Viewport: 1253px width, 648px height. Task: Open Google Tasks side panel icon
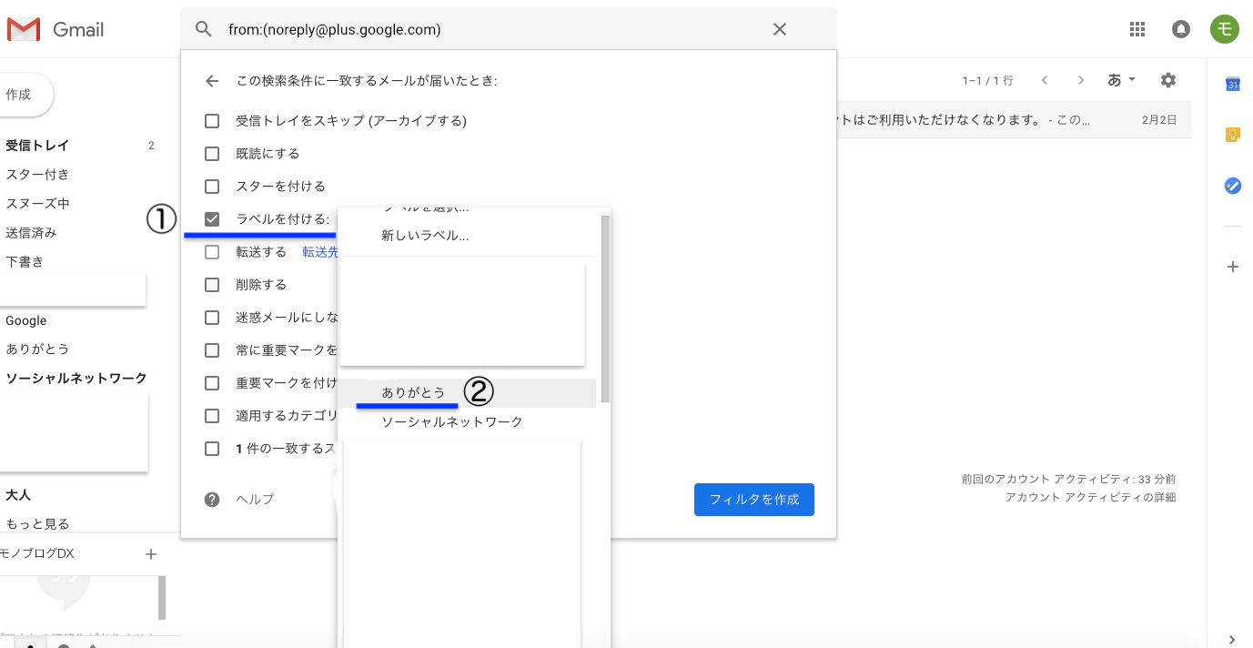pos(1232,186)
